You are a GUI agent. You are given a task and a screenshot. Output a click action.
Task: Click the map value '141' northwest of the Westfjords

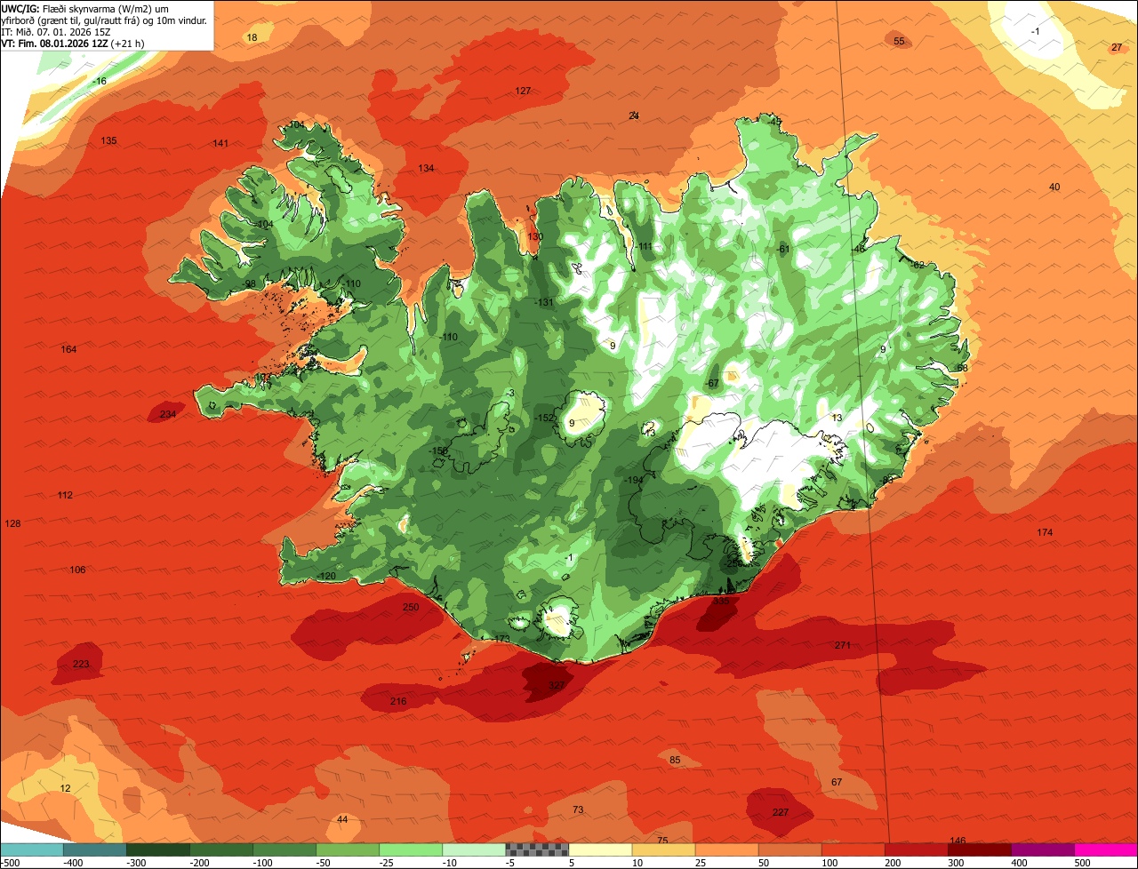coord(220,143)
